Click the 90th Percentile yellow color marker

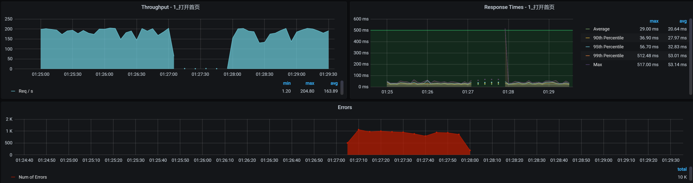point(587,38)
